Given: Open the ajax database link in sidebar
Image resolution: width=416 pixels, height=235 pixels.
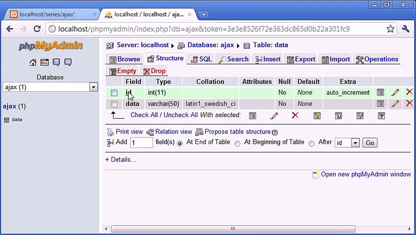Looking at the screenshot, I should [9, 106].
